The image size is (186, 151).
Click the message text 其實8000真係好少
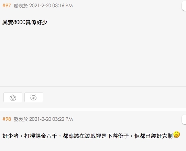(25, 22)
